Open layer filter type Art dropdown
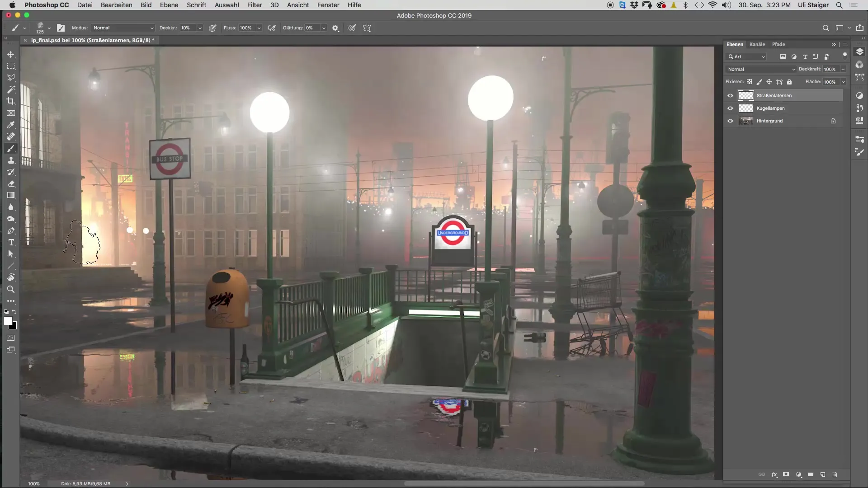 point(746,56)
